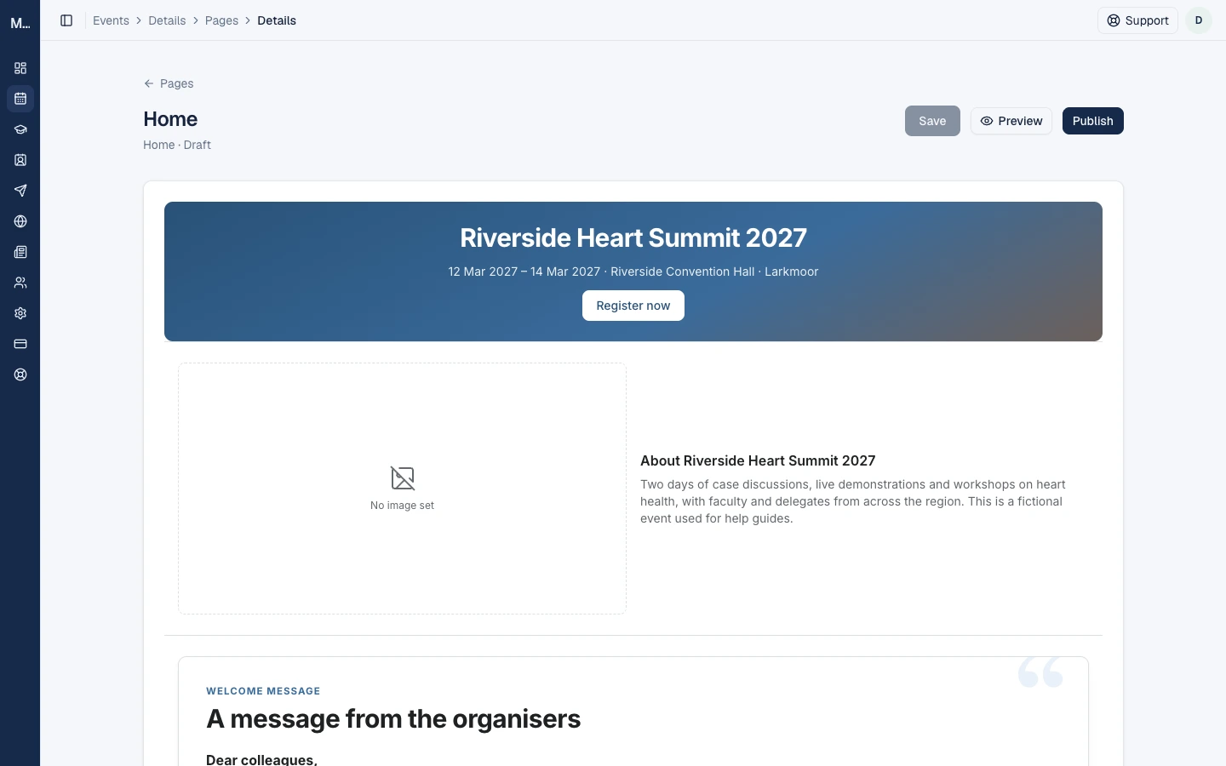This screenshot has width=1226, height=766.
Task: Click the No image set placeholder
Action: coord(402,489)
